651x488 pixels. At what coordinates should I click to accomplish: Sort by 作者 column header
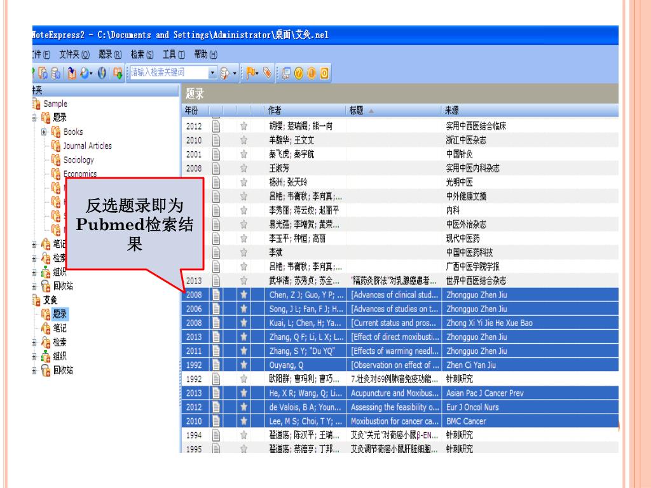coord(305,111)
